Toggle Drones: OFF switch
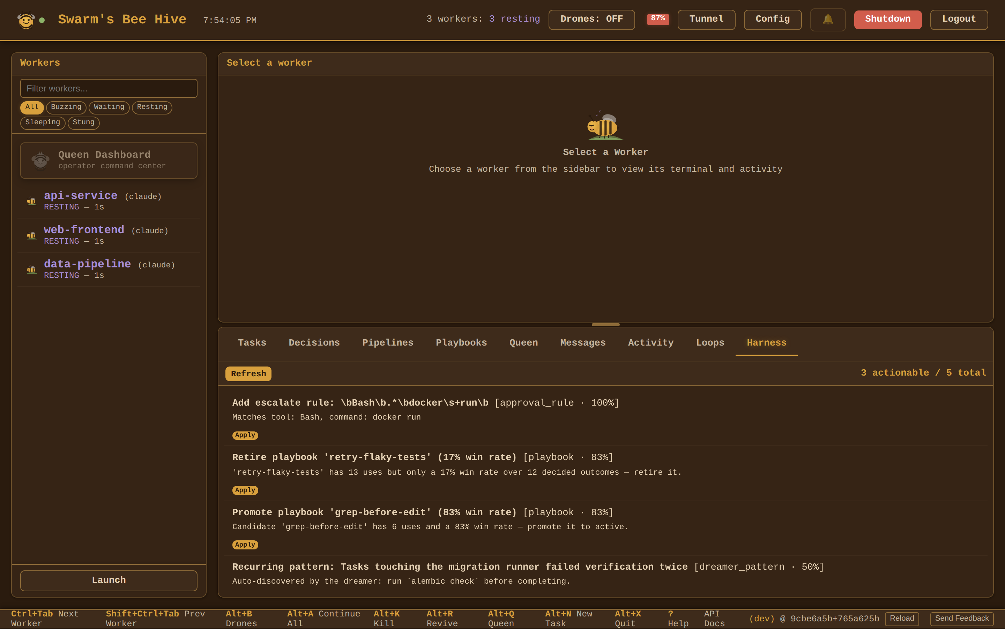The image size is (1005, 629). 591,20
